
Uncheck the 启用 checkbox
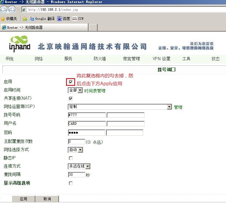pos(71,82)
